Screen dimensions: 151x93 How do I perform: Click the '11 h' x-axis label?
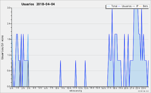pos(75,88)
